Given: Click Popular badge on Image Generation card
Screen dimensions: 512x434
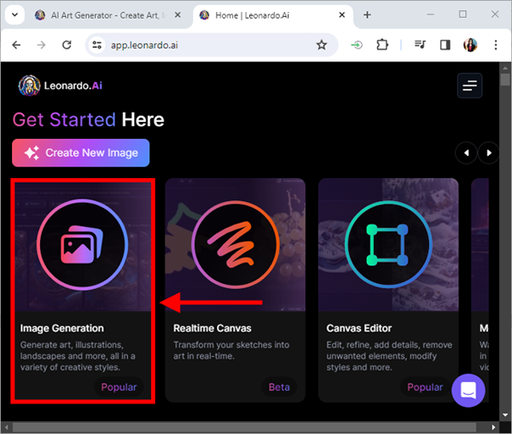Looking at the screenshot, I should pyautogui.click(x=119, y=387).
